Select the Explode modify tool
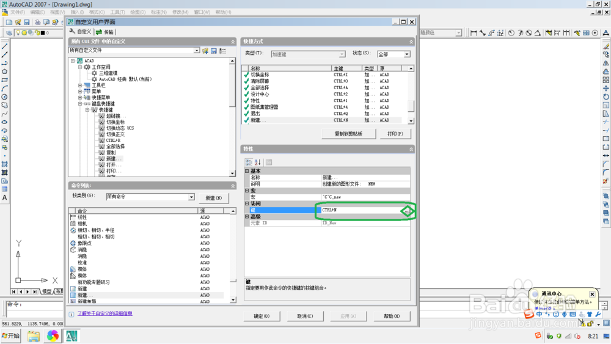Image resolution: width=611 pixels, height=344 pixels. pyautogui.click(x=606, y=181)
